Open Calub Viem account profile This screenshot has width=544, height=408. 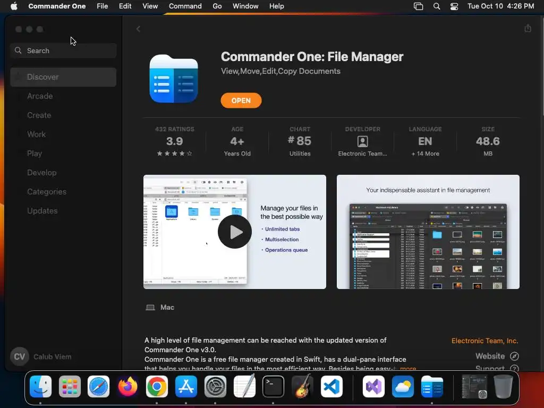tap(41, 356)
